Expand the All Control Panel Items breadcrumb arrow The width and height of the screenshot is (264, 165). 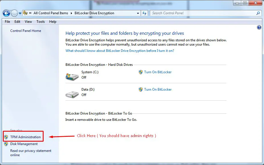[71, 13]
